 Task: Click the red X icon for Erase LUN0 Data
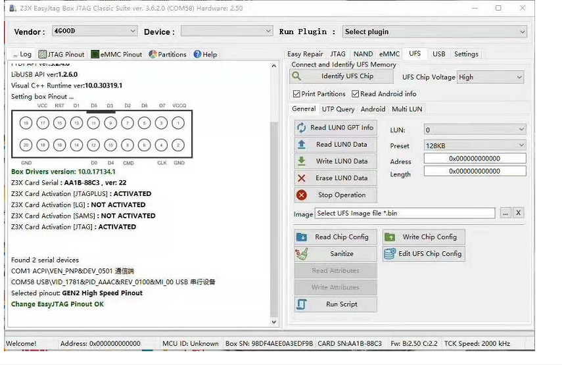302,178
